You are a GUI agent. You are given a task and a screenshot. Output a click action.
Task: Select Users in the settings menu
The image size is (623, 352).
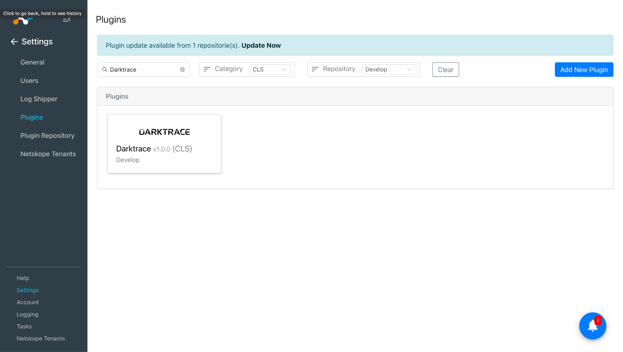(x=29, y=81)
